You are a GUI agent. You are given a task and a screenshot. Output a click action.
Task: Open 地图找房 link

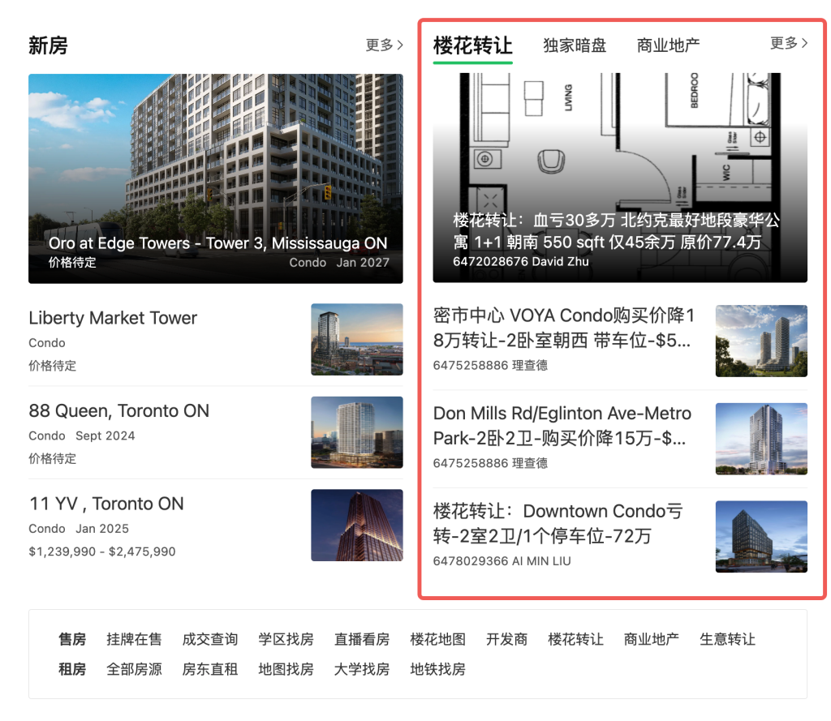pos(286,670)
